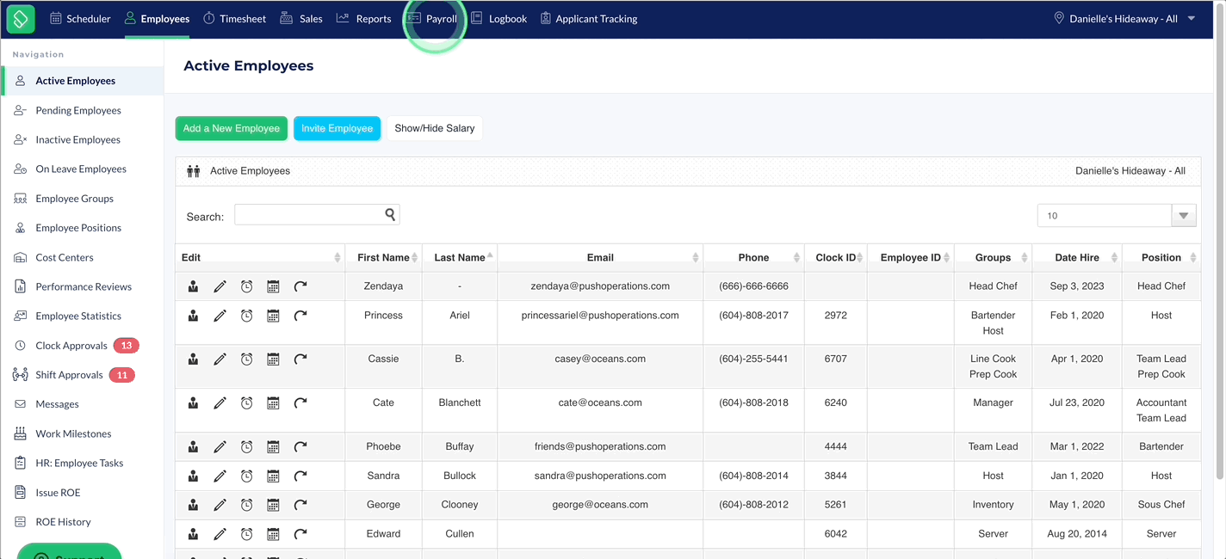This screenshot has width=1226, height=559.
Task: Open the clock icon for Princess Ariel
Action: point(246,316)
